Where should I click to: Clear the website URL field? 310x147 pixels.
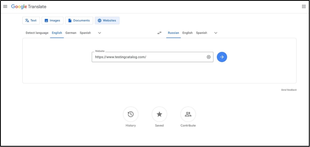point(209,57)
